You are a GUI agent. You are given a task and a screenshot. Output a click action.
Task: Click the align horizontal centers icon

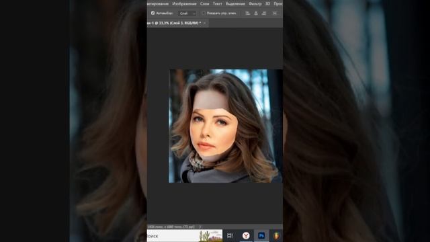pyautogui.click(x=256, y=13)
